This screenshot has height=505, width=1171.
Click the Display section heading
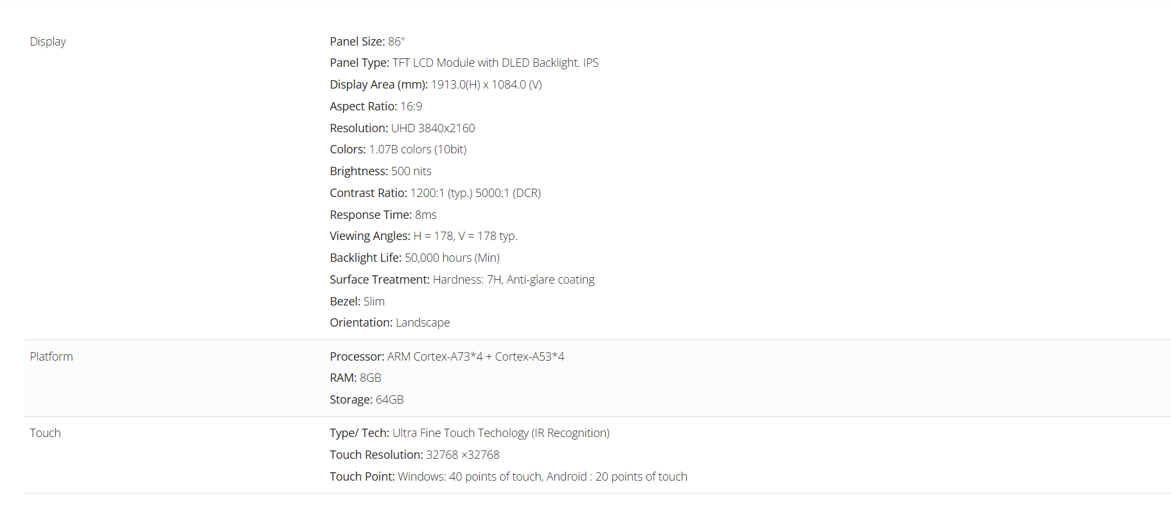48,42
